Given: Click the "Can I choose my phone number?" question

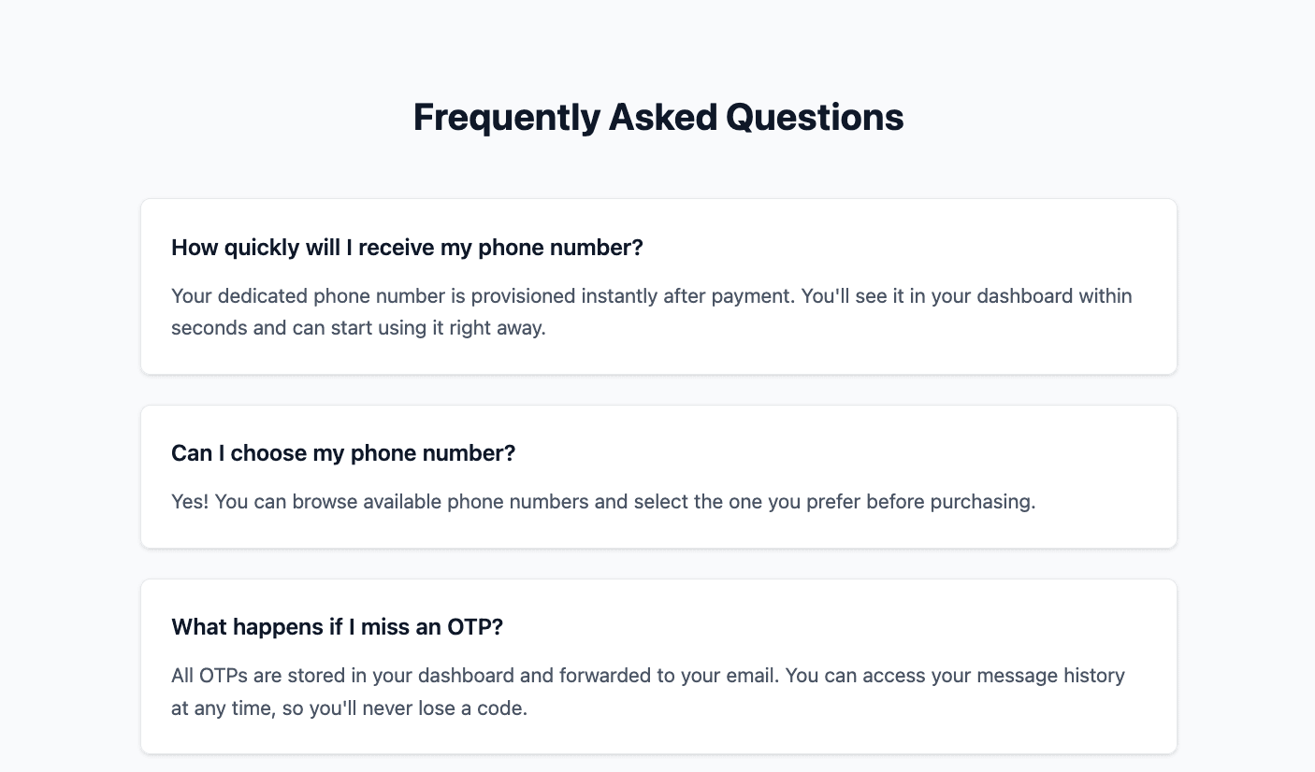Looking at the screenshot, I should 343,453.
